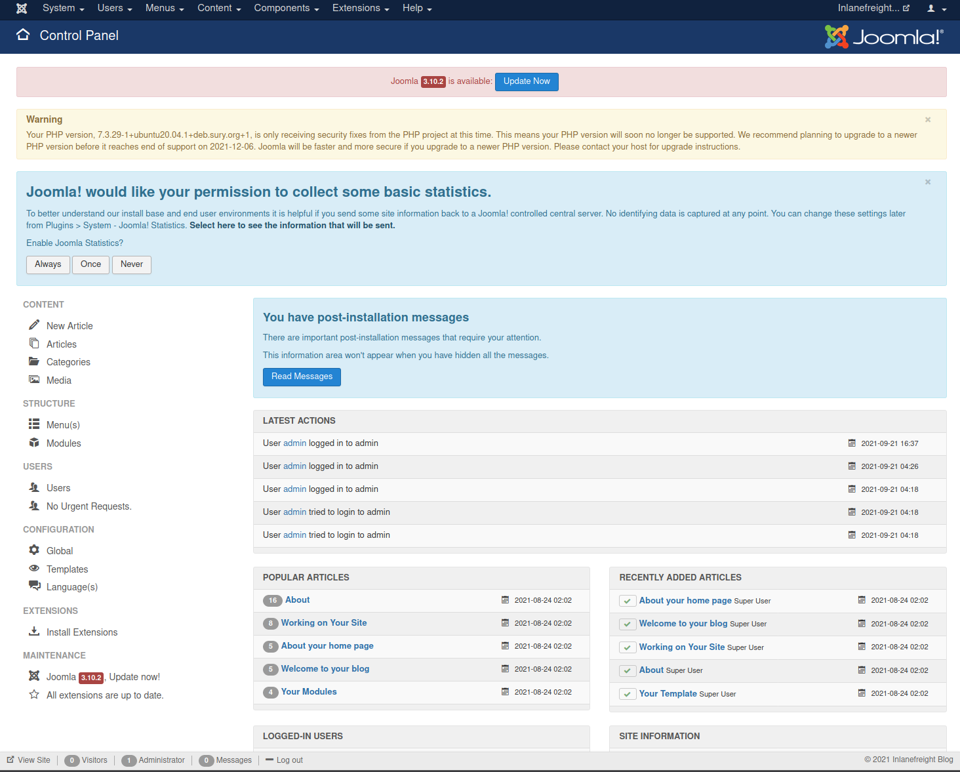
Task: Click the Read Messages button
Action: tap(302, 376)
